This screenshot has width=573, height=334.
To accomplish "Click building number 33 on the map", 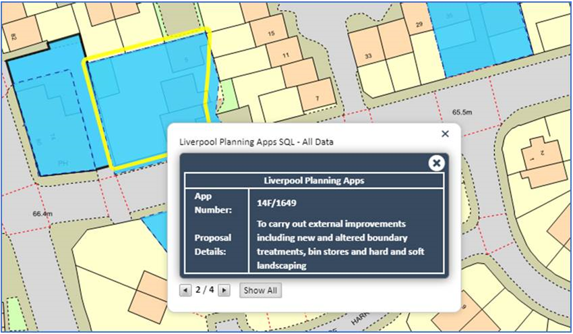I will [368, 56].
